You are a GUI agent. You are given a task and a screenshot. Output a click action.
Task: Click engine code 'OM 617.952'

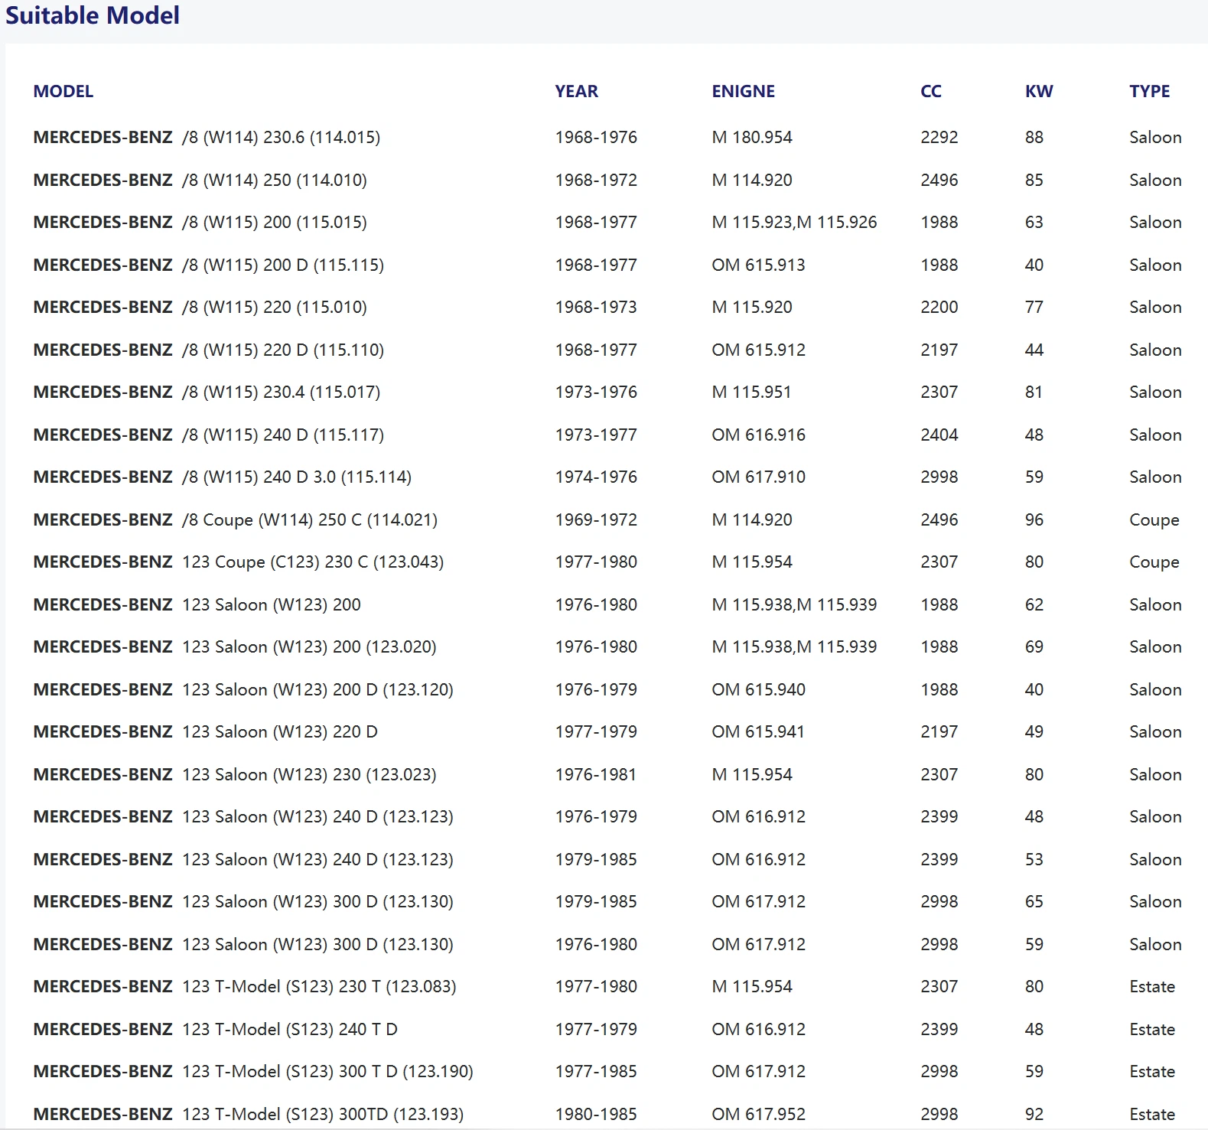pos(758,1114)
